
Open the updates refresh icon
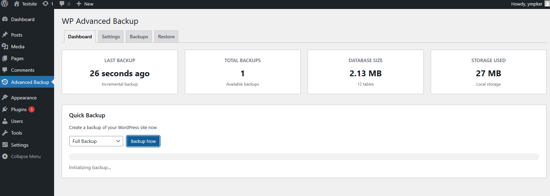45,4
